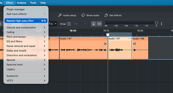Image resolution: width=173 pixels, height=93 pixels.
Task: Open options of selected Audio 1 #7 clip
Action: pos(129,39)
